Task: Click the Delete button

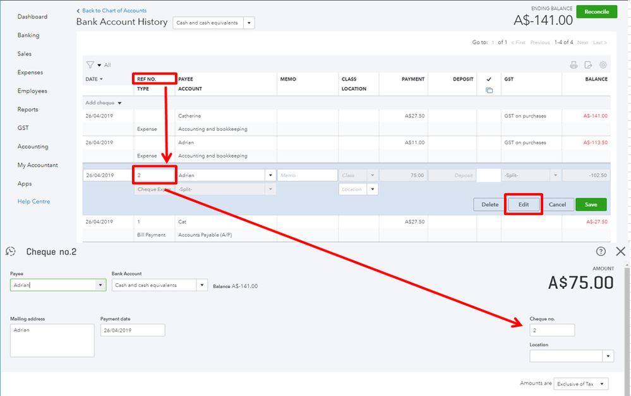Action: click(x=490, y=204)
